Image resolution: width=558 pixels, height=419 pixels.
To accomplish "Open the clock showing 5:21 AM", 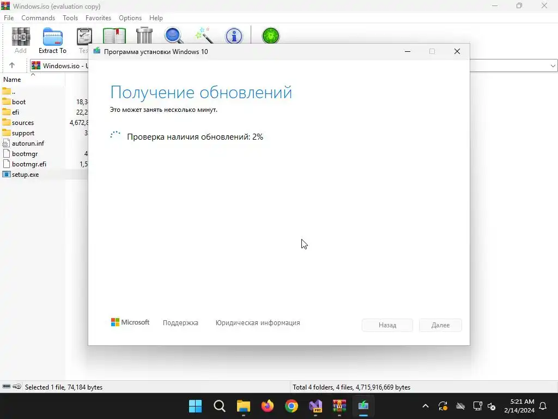I will pyautogui.click(x=519, y=406).
